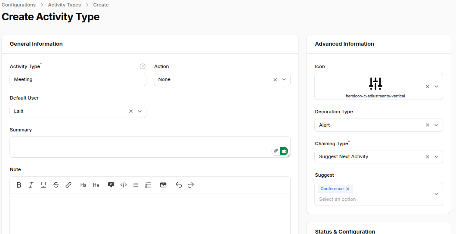Viewport: 456px width, 234px height.
Task: Apply strikethrough text formatting
Action: pyautogui.click(x=56, y=185)
